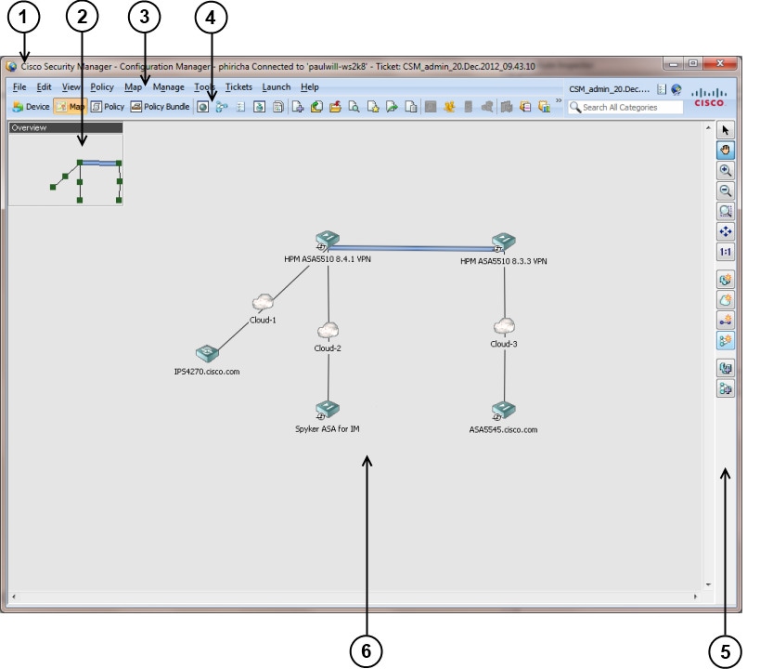
Task: Click the two orange people toolbar icon
Action: coord(449,107)
